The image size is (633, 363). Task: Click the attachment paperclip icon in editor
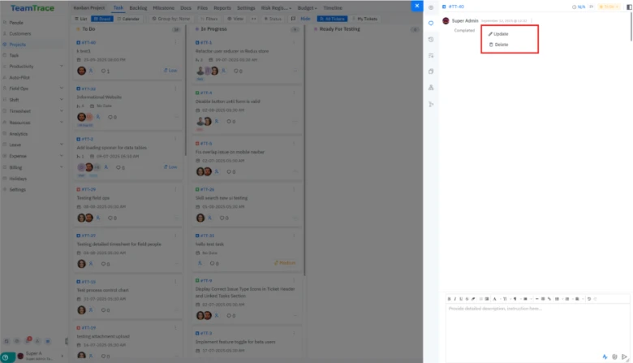[x=615, y=356]
